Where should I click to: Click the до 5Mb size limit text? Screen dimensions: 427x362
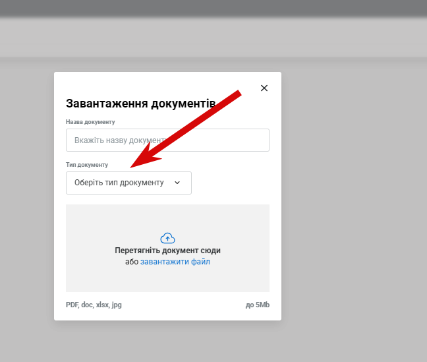(x=258, y=305)
